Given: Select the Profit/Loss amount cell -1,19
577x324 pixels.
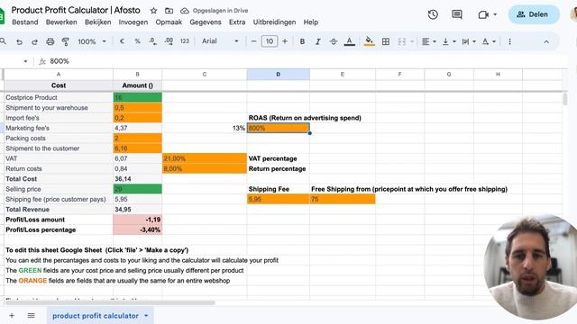Looking at the screenshot, I should click(x=138, y=220).
